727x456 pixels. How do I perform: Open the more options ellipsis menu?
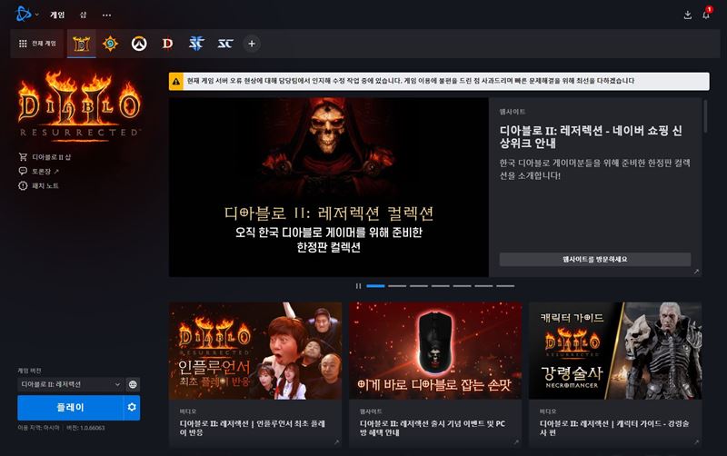coord(106,15)
